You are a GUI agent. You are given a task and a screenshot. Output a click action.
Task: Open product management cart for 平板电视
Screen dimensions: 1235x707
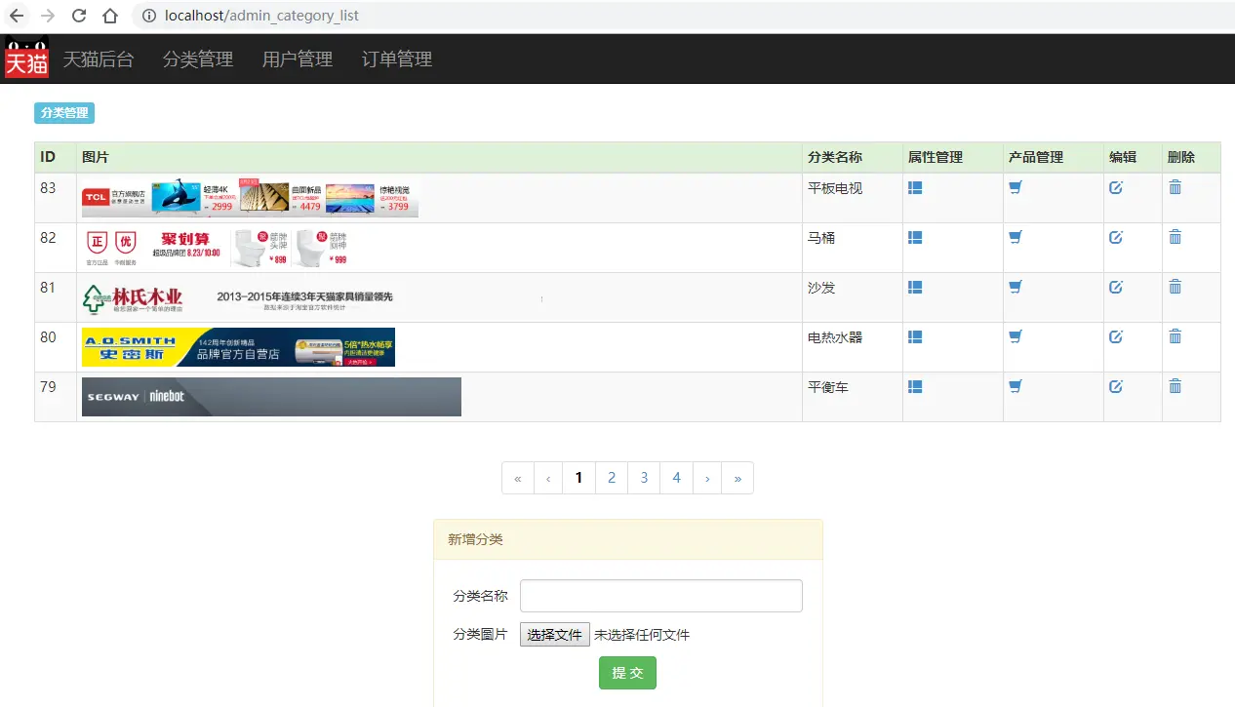click(1016, 187)
